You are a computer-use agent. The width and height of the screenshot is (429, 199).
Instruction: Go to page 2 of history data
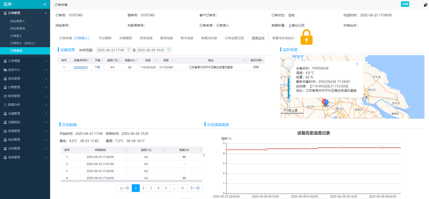(143, 188)
